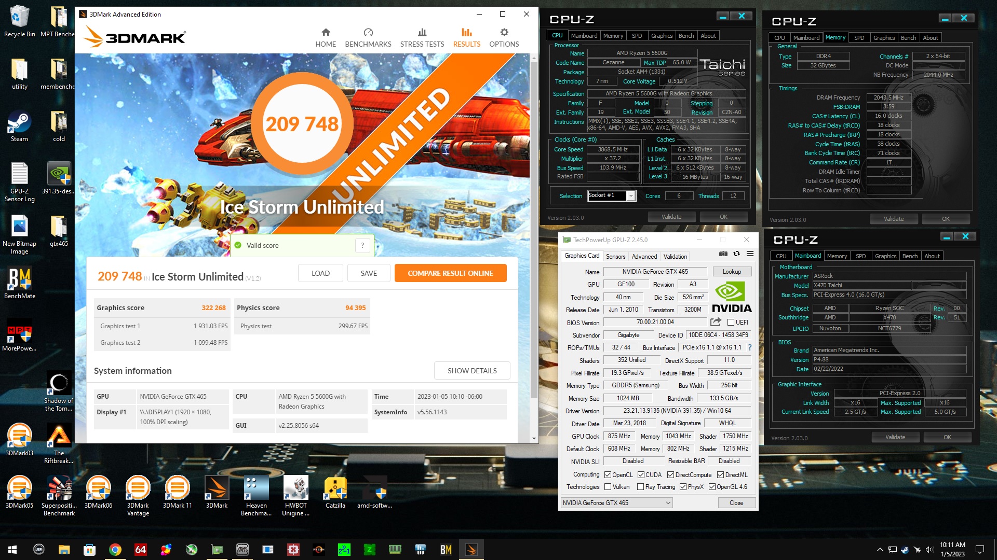
Task: Open Stress Tests in 3DMark
Action: click(422, 38)
